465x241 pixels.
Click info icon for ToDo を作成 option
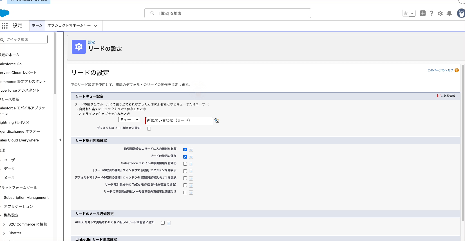pos(191,186)
